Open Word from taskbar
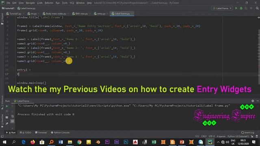260x146 pixels. (x=61, y=142)
